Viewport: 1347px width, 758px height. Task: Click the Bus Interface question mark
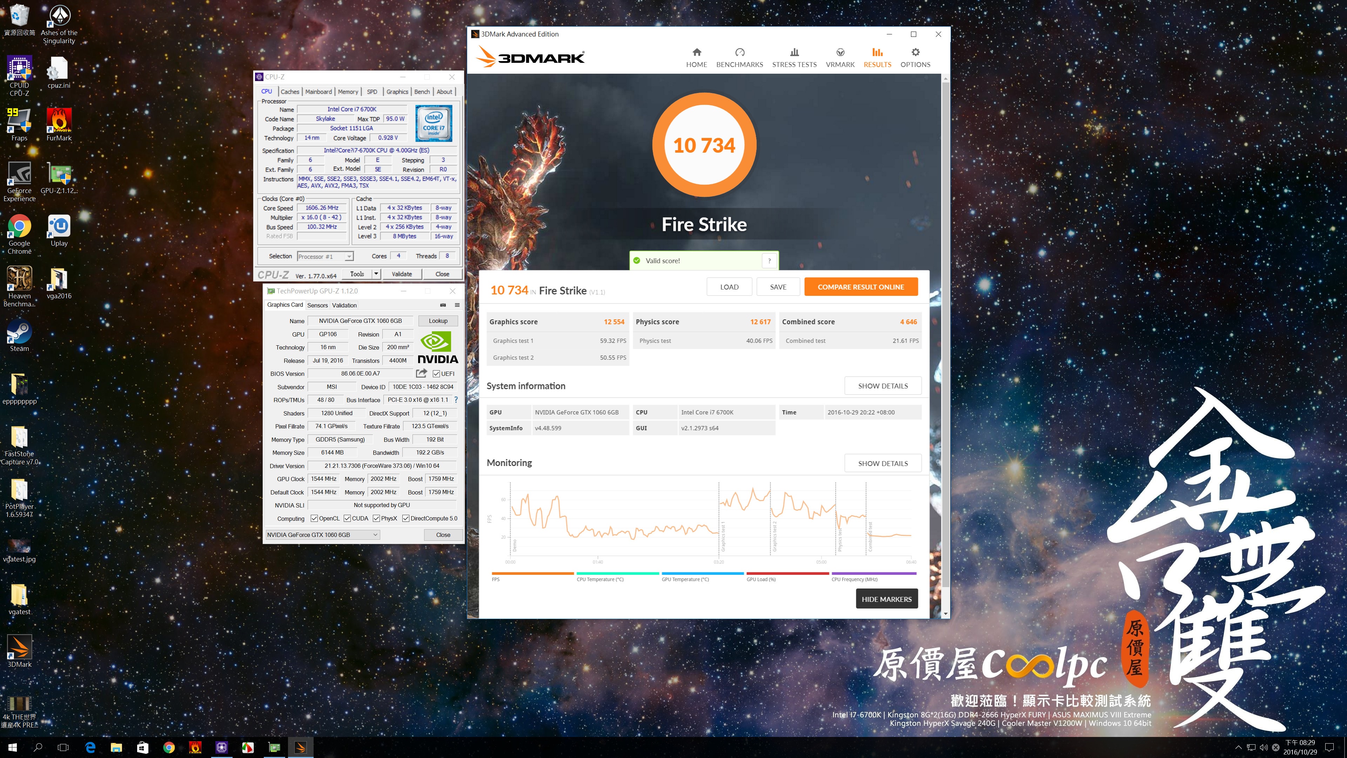tap(456, 400)
